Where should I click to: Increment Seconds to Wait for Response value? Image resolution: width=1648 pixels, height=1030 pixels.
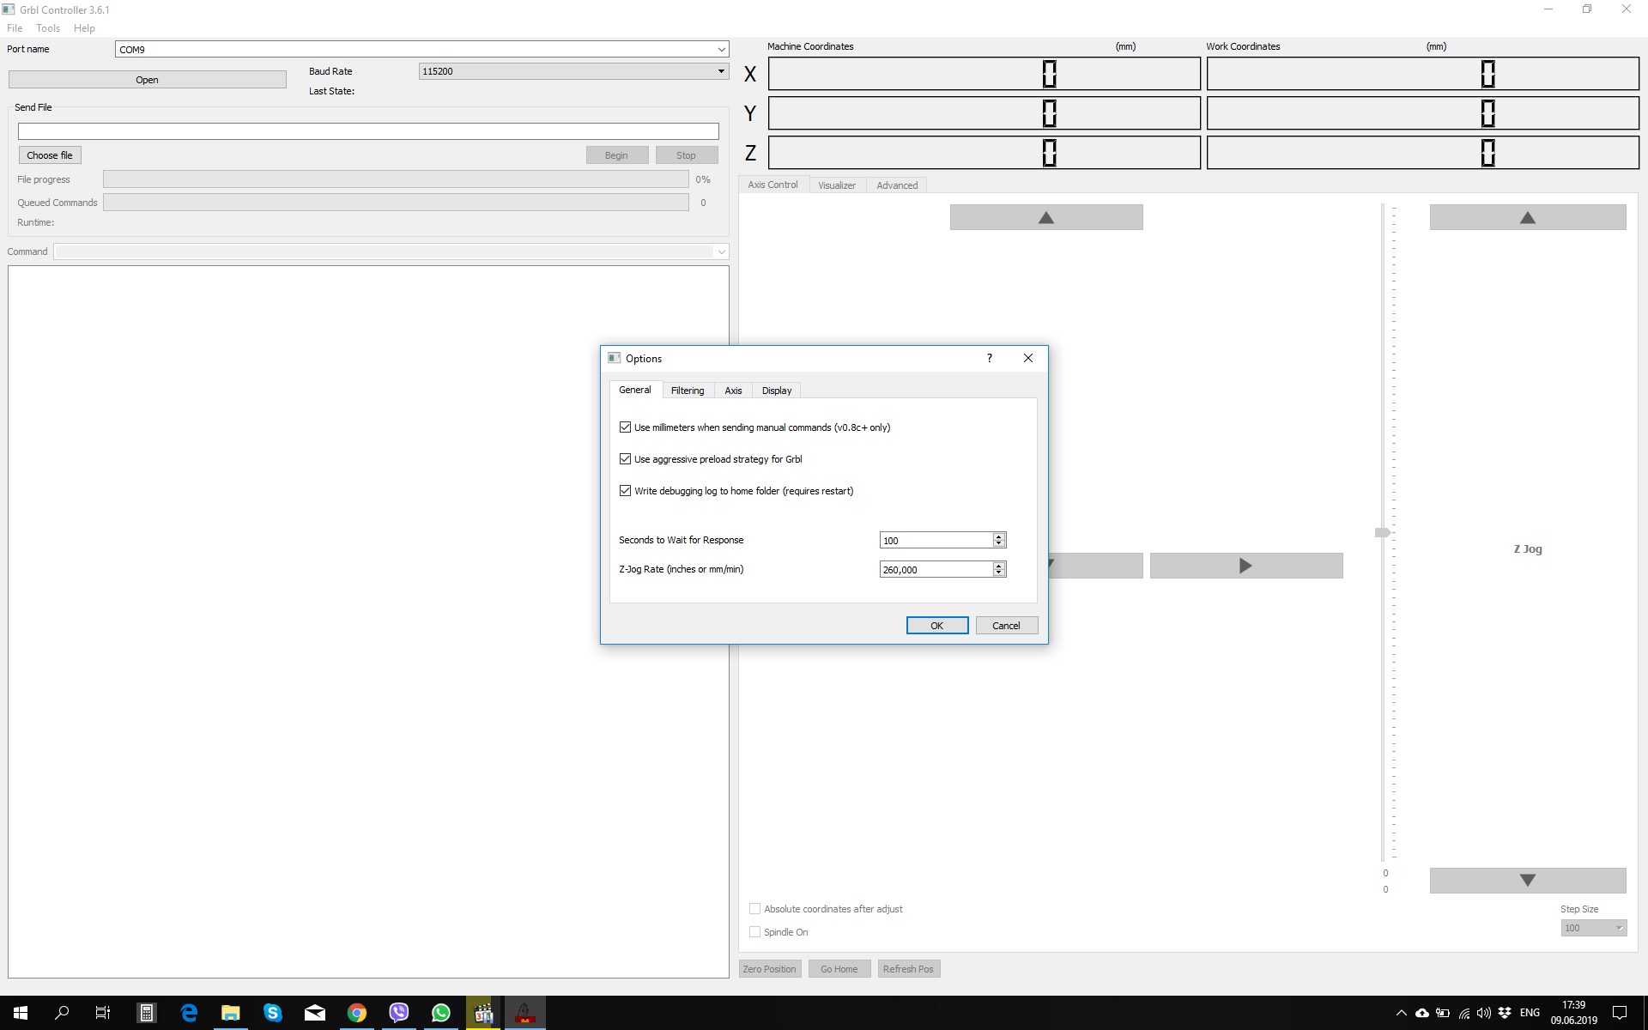click(x=998, y=536)
